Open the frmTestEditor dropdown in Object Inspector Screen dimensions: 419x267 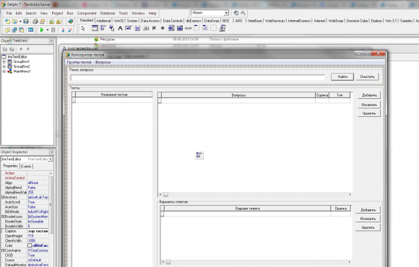(51, 159)
